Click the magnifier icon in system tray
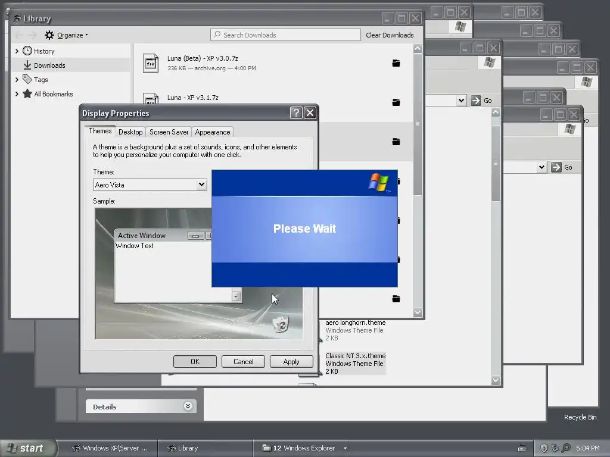The image size is (610, 457). point(566,448)
